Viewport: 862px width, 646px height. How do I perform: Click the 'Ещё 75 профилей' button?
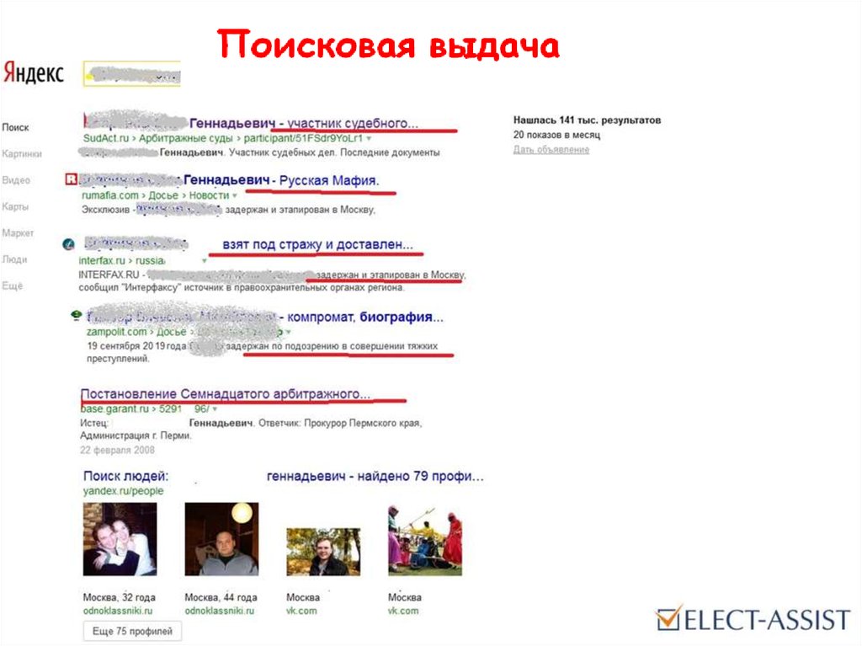click(132, 631)
